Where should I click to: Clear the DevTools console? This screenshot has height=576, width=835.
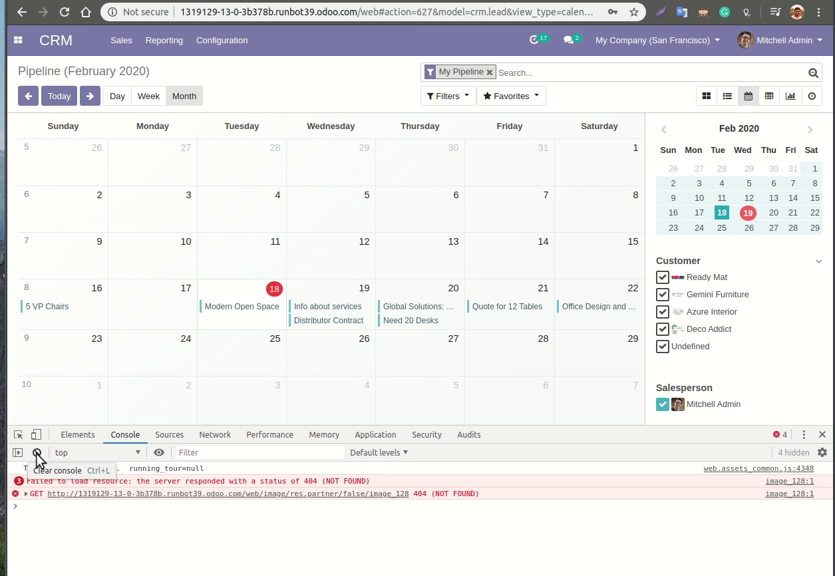coord(38,452)
